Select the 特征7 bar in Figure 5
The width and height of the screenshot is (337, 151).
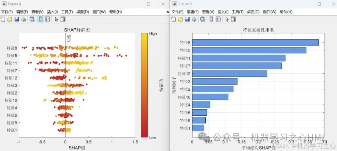click(237, 66)
